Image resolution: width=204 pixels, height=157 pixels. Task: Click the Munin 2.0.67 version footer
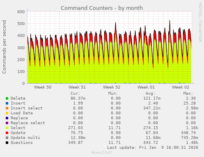click(x=102, y=152)
